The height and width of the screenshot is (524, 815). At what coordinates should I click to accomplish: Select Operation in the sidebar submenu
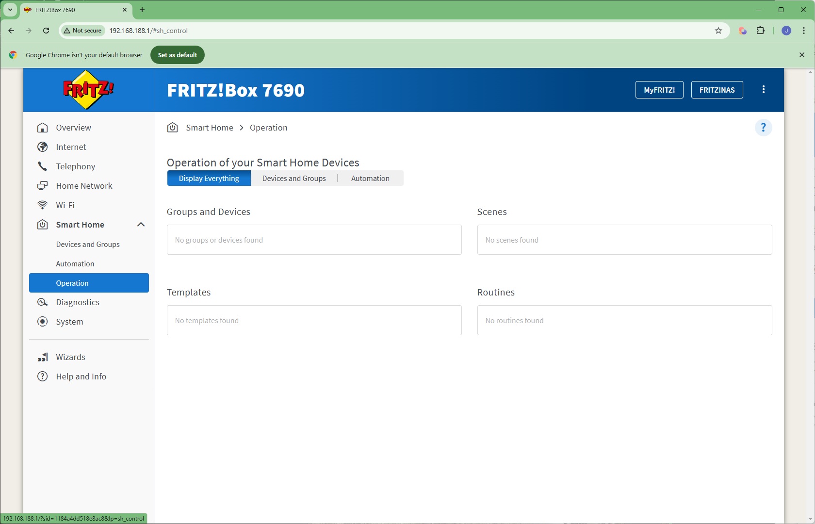pyautogui.click(x=89, y=283)
